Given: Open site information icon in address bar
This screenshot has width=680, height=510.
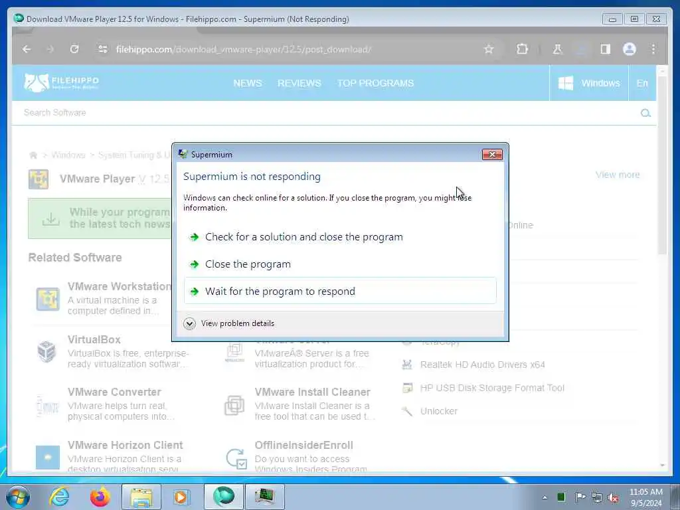Looking at the screenshot, I should (x=103, y=49).
